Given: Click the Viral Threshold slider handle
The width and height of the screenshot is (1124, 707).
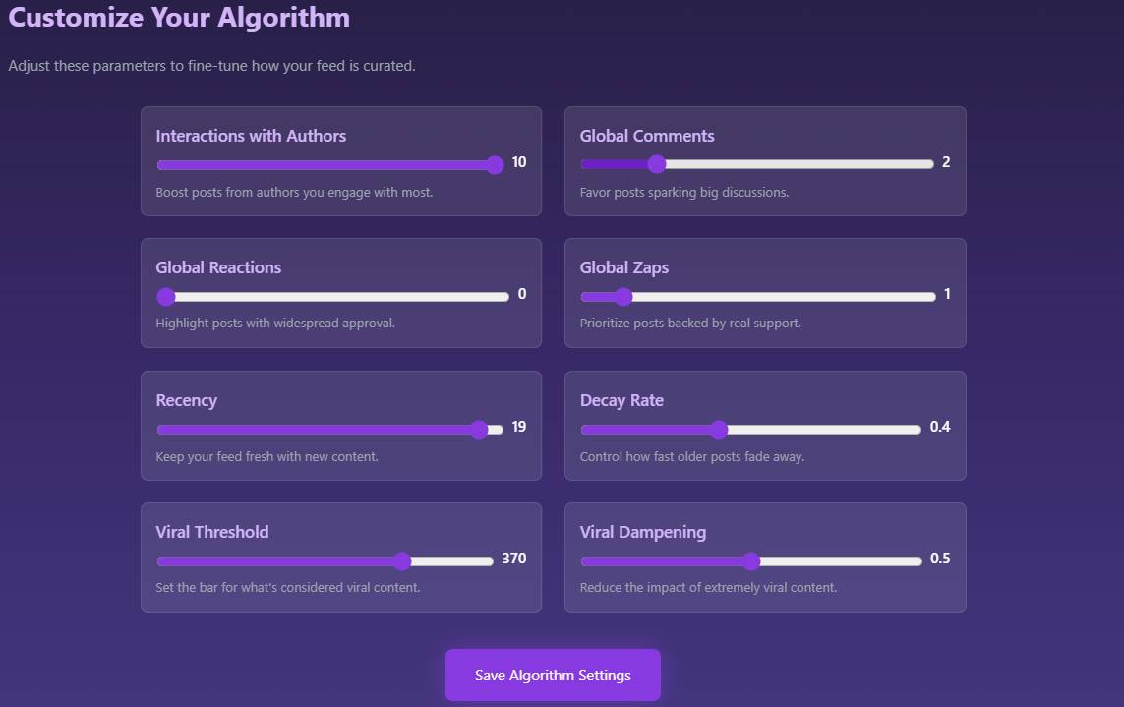Looking at the screenshot, I should click(402, 561).
